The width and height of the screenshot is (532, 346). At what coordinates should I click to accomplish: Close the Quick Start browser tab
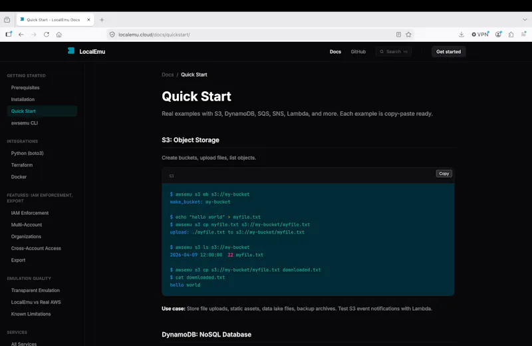click(x=88, y=20)
